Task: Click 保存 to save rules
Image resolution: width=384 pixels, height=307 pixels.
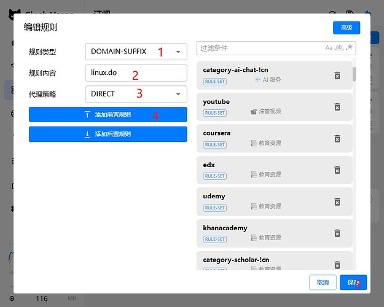Action: (x=353, y=282)
